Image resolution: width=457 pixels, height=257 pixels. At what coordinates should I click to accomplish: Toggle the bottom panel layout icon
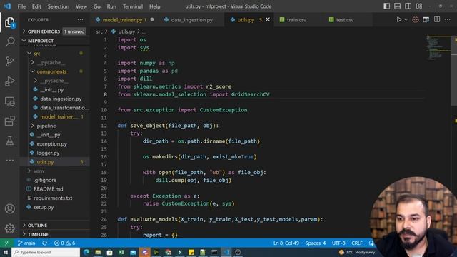[x=397, y=6]
